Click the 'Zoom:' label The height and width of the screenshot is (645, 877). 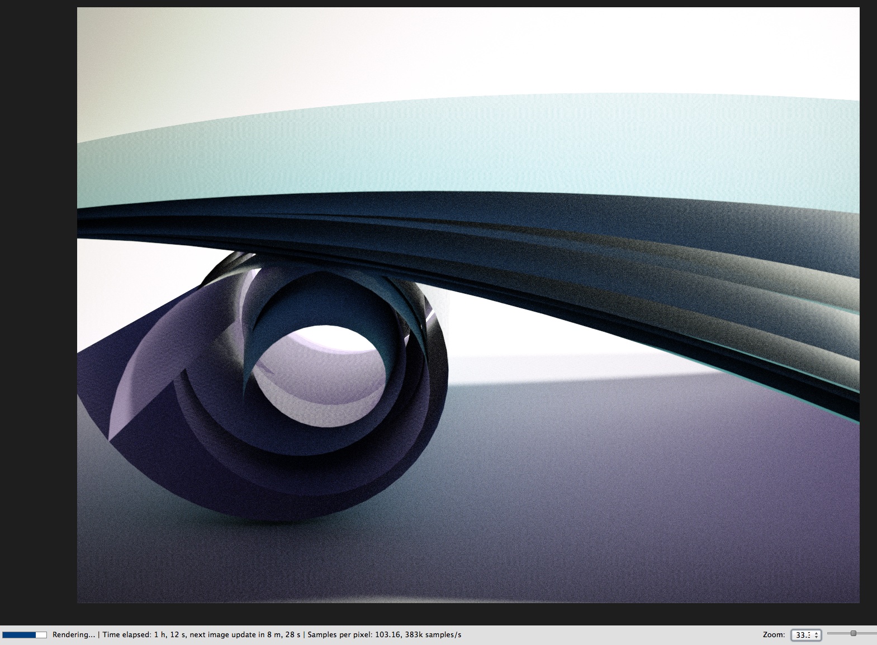[774, 635]
